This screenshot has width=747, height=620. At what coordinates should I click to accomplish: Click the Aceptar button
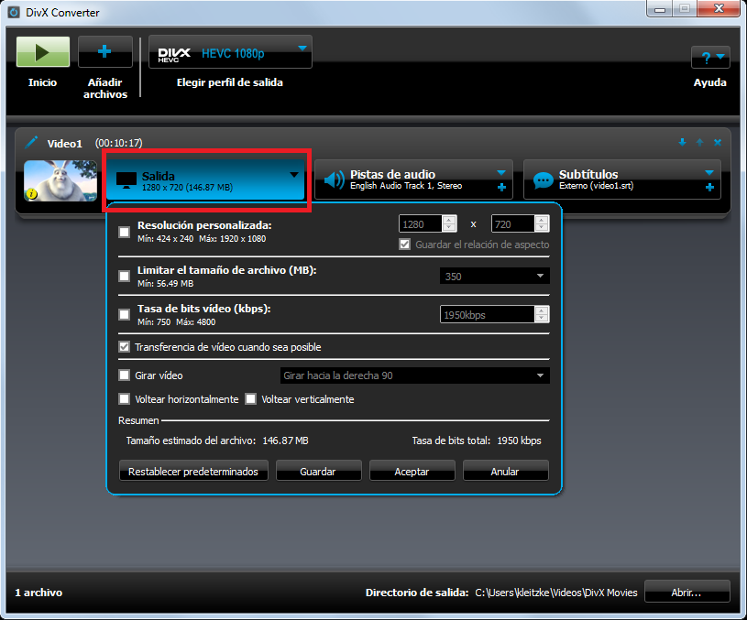[x=412, y=471]
